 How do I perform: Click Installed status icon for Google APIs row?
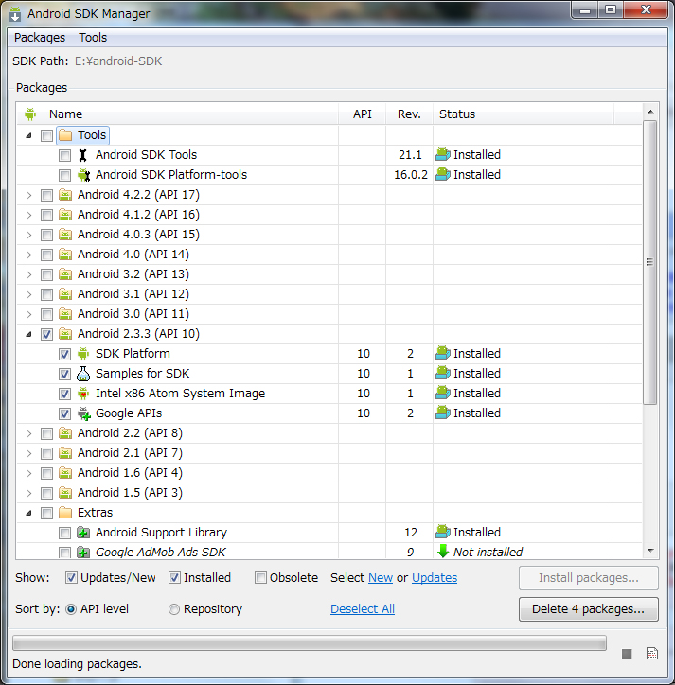[443, 413]
